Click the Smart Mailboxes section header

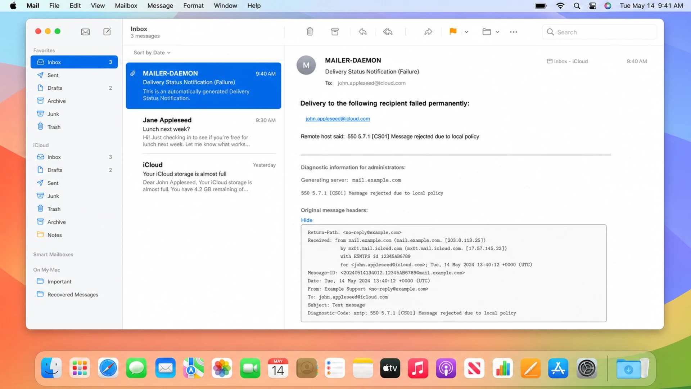pyautogui.click(x=53, y=254)
